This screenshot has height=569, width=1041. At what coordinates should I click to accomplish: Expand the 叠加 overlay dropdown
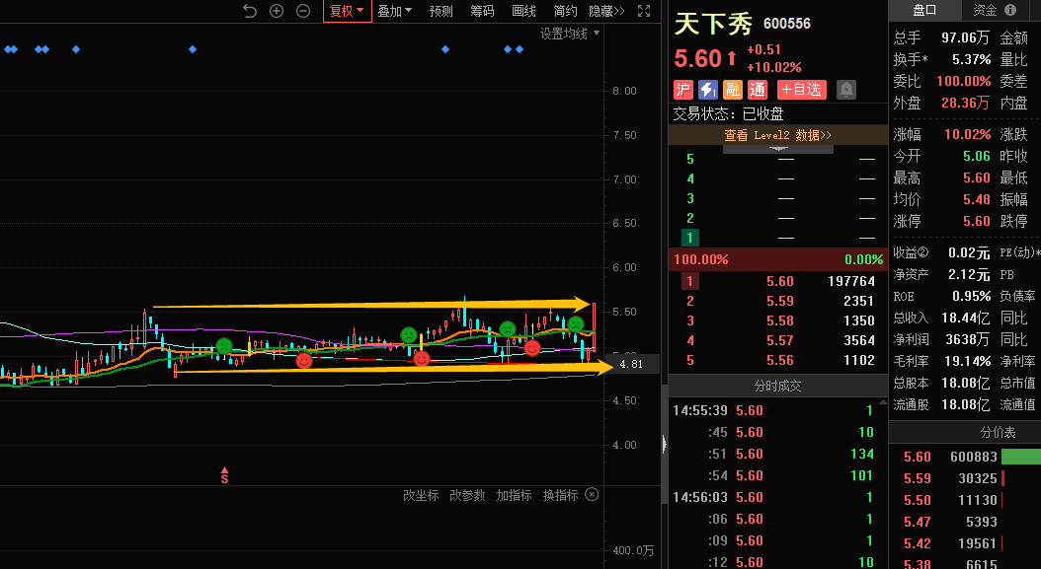[x=394, y=11]
